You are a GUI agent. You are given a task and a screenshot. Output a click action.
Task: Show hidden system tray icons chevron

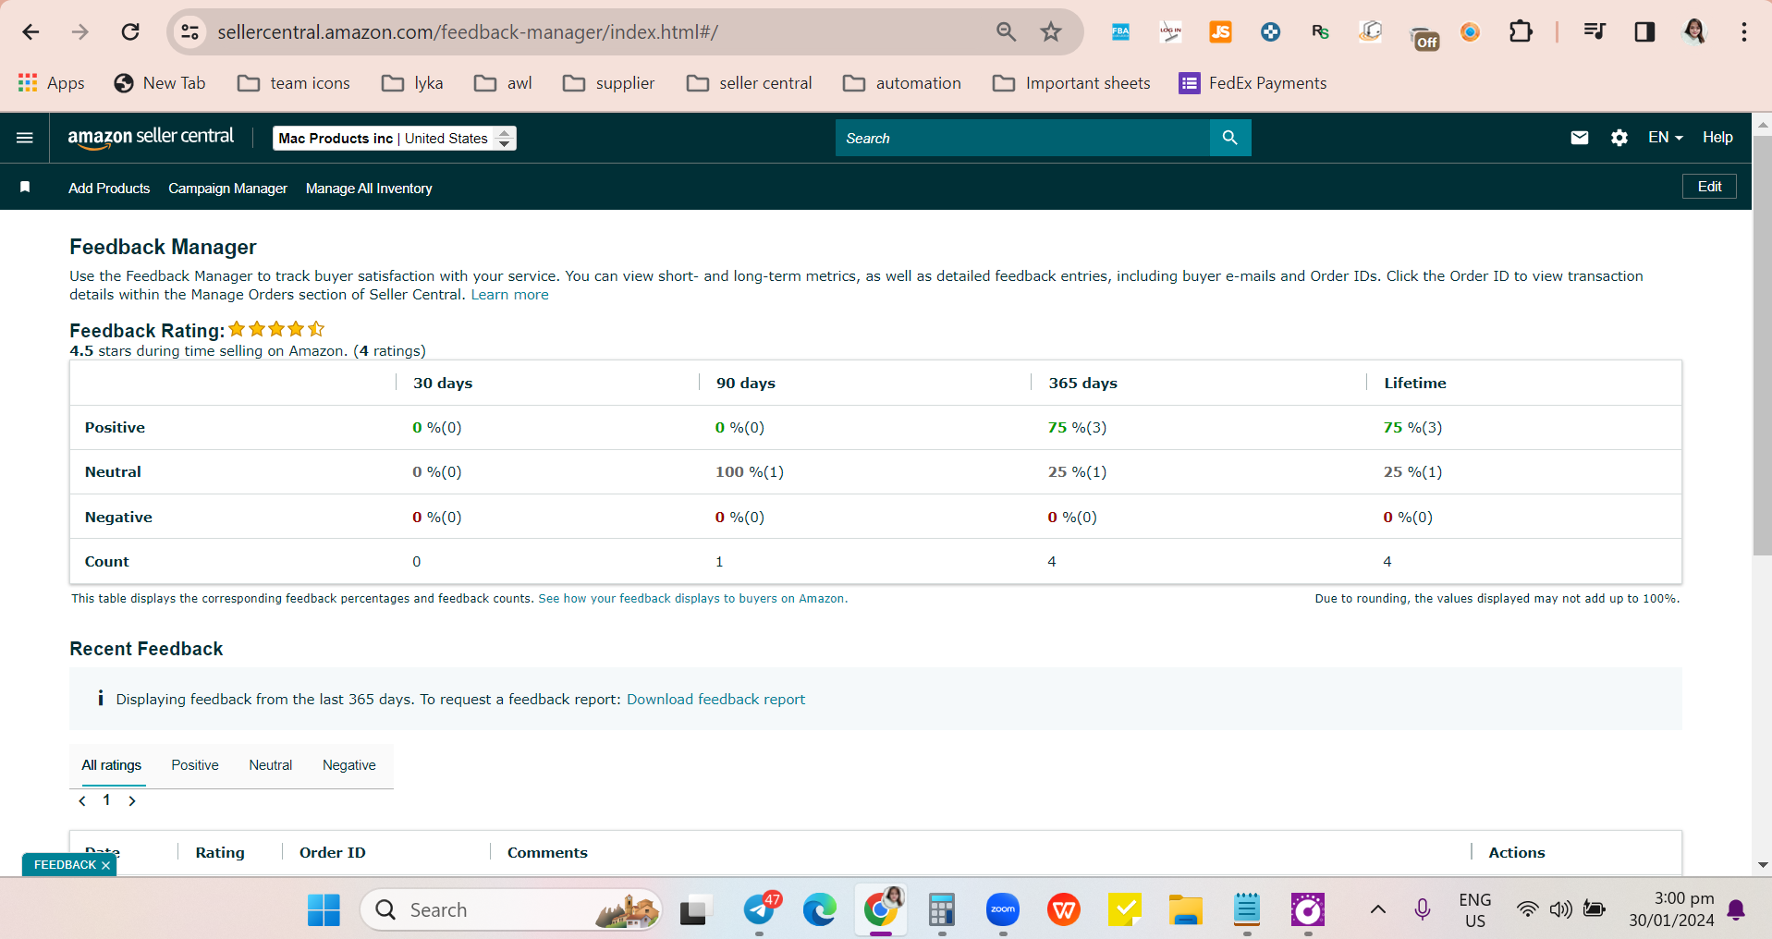(1378, 909)
